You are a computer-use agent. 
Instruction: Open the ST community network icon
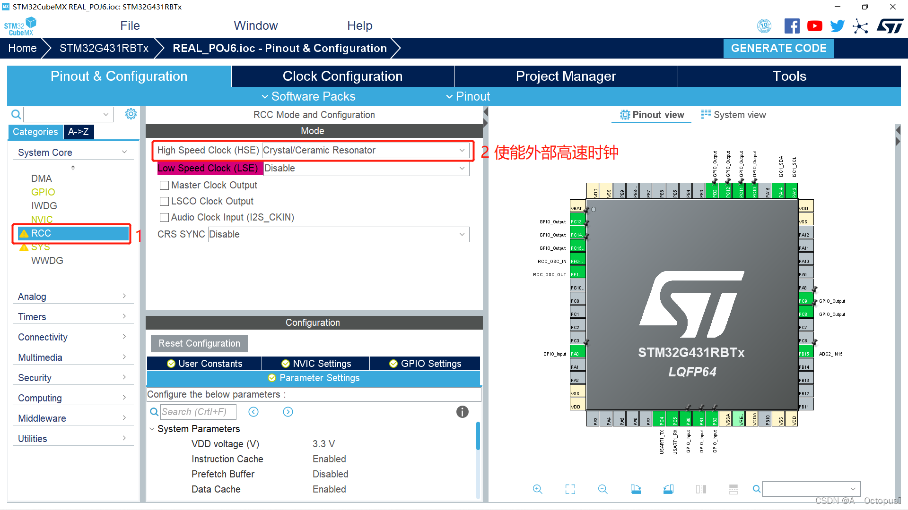coord(860,26)
